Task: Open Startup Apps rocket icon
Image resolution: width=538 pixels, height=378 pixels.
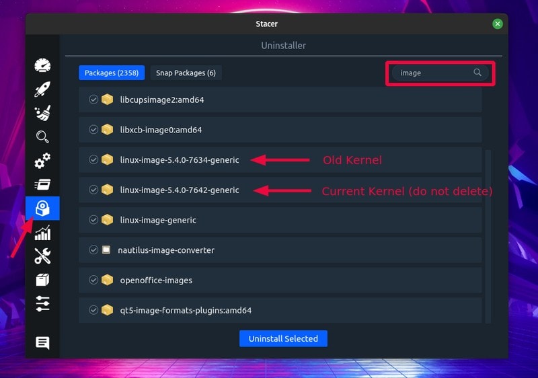Action: pos(42,89)
